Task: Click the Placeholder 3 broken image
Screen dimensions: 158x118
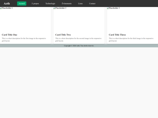Action: point(133,20)
